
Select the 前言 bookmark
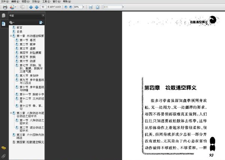19,27
